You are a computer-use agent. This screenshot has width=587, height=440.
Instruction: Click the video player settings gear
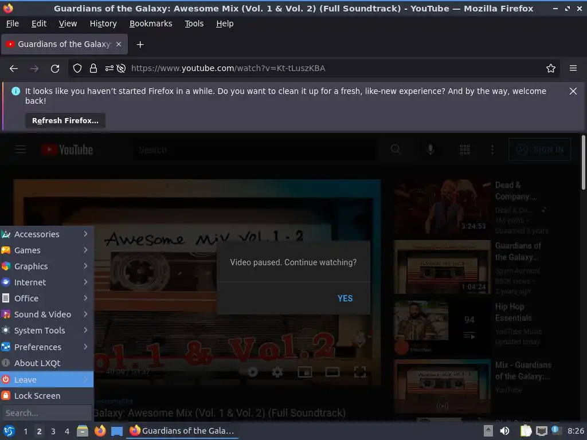[x=277, y=372]
